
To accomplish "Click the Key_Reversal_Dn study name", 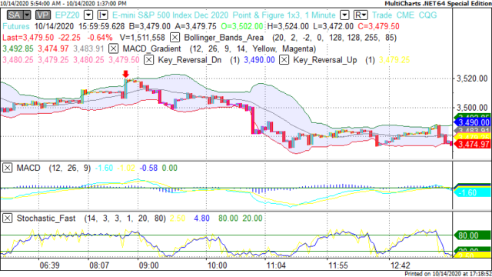I will click(190, 60).
